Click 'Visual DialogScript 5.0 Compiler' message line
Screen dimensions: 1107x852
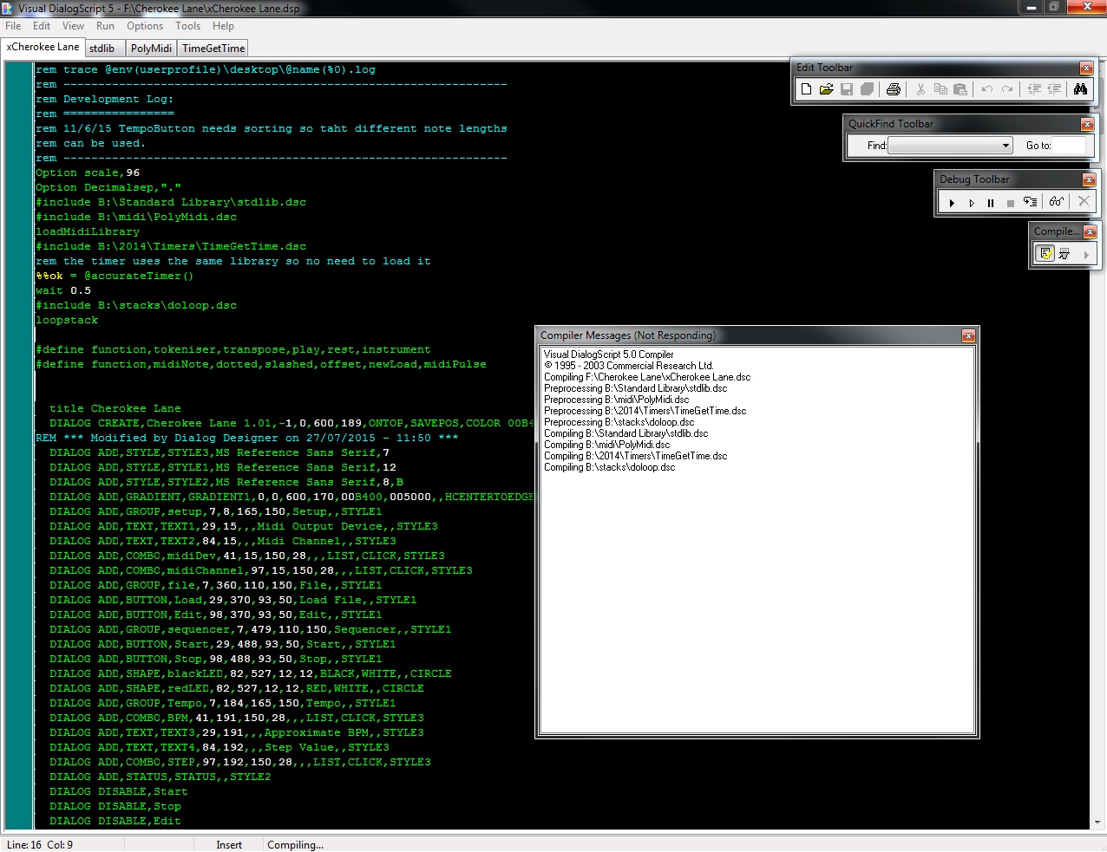pyautogui.click(x=609, y=354)
